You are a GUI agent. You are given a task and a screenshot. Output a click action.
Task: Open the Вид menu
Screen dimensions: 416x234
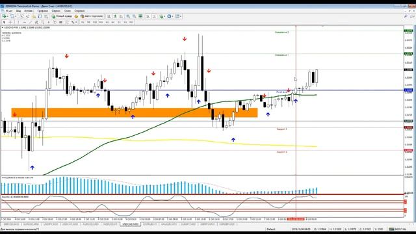click(x=19, y=11)
